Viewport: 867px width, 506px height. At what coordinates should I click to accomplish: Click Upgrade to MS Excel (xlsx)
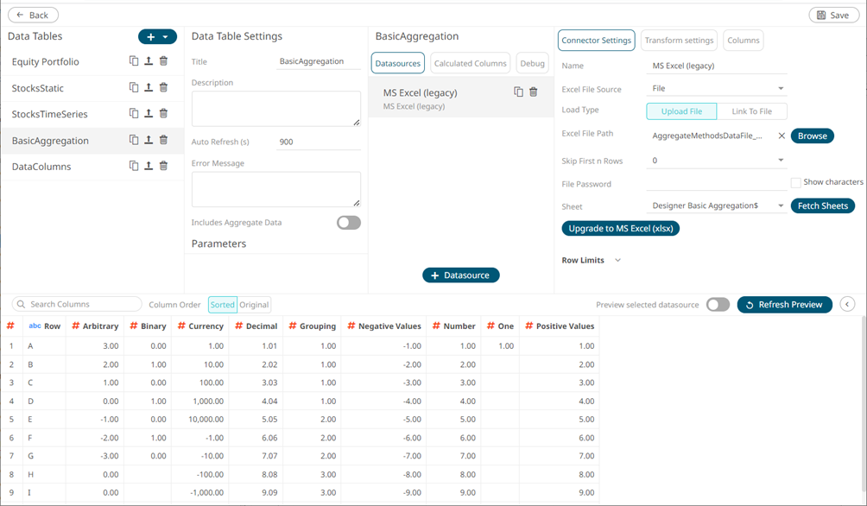pos(620,229)
